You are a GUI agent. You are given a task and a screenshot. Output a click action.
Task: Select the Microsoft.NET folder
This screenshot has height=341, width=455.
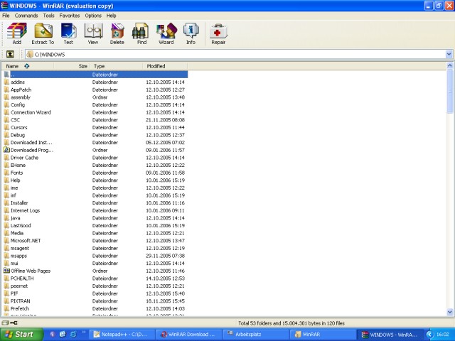point(26,240)
